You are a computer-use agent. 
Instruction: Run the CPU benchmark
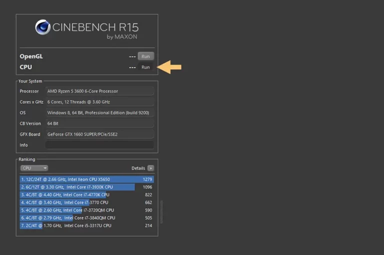(x=145, y=67)
